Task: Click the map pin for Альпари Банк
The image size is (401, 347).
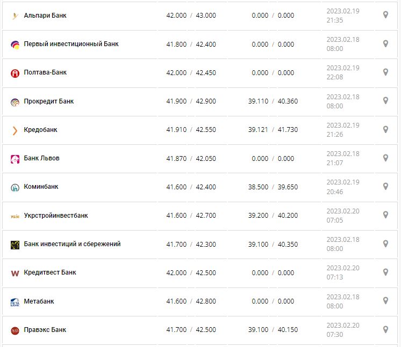Action: (385, 15)
